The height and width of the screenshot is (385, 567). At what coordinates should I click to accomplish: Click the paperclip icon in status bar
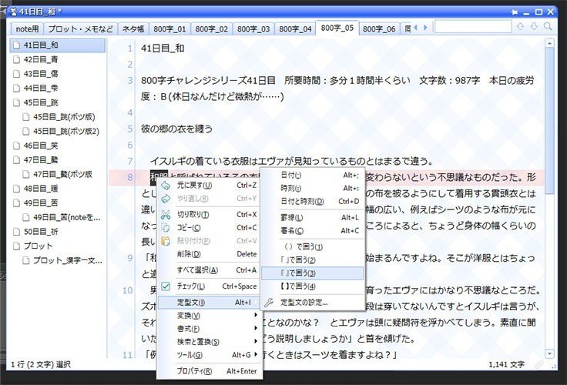point(539,364)
